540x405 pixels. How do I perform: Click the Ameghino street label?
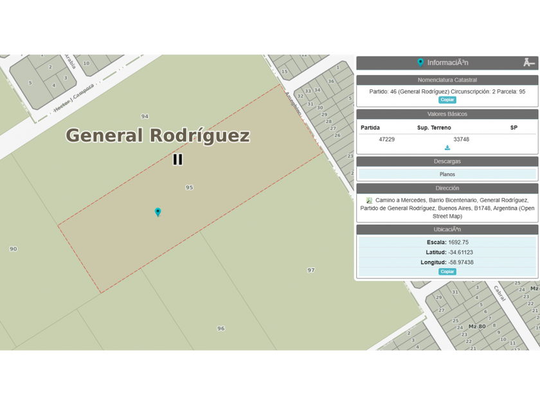pos(293,104)
